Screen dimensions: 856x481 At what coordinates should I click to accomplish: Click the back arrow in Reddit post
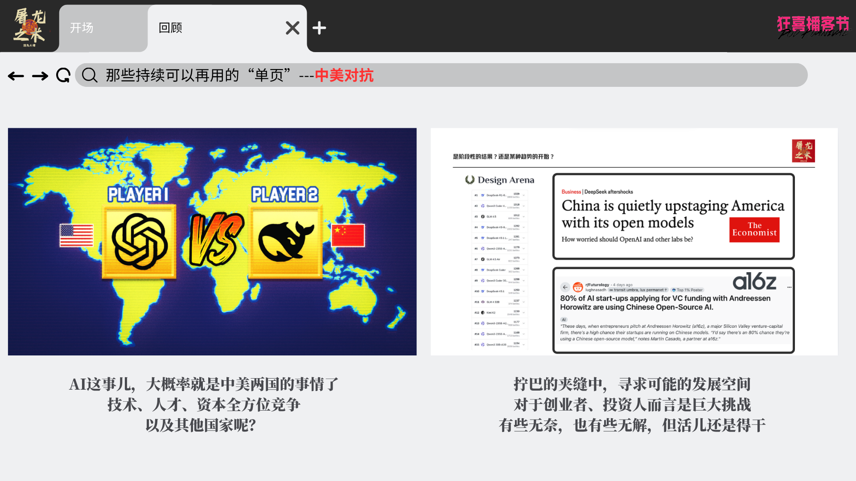(565, 287)
